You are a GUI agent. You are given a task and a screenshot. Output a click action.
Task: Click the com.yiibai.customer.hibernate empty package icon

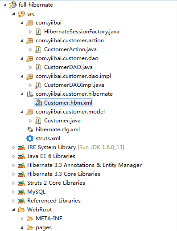(x=30, y=94)
